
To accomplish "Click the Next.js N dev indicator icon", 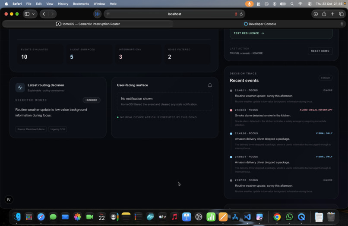I will 9,200.
